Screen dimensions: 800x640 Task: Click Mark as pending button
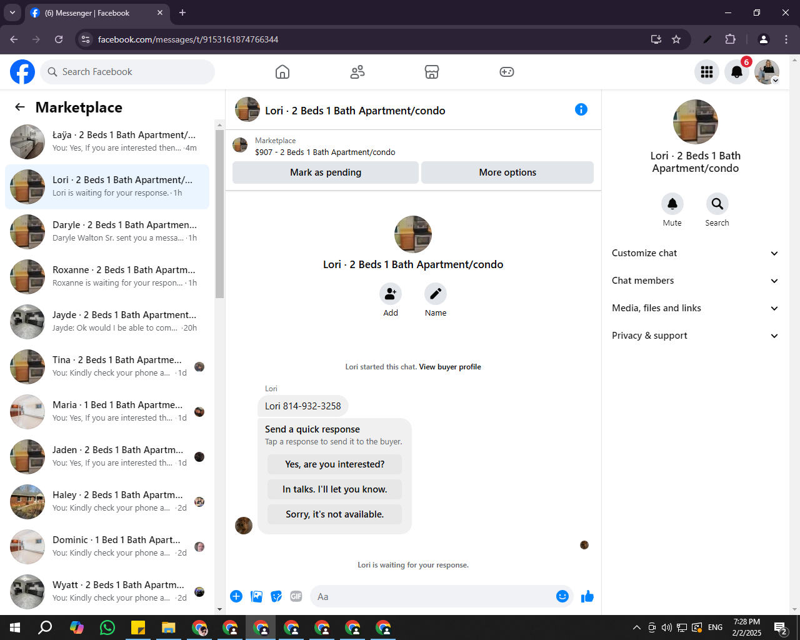[326, 172]
